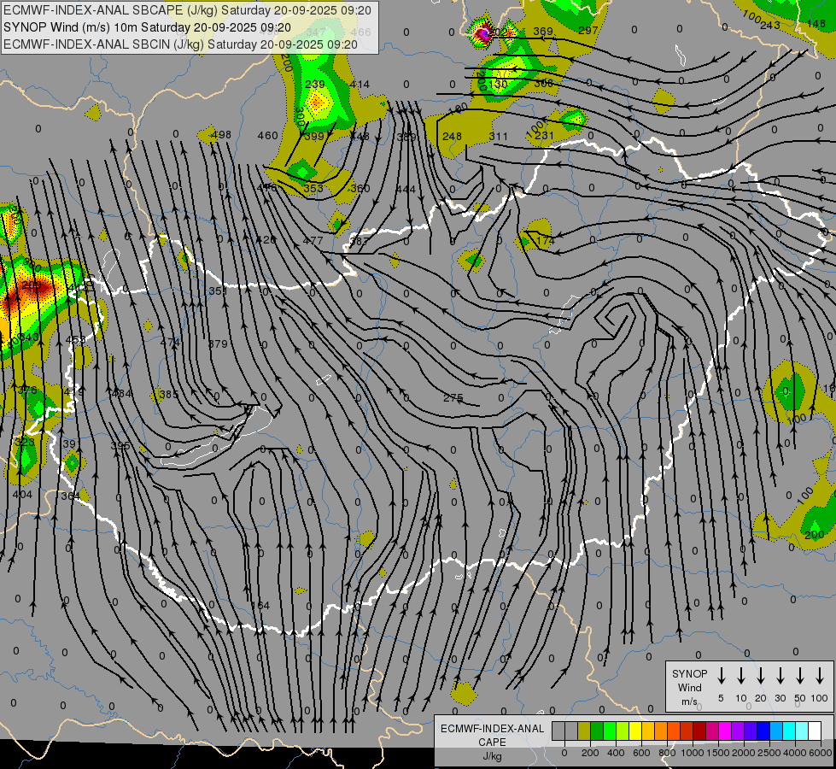Click the 50 m/s wind arrow in legend
This screenshot has height=769, width=836.
tap(800, 676)
